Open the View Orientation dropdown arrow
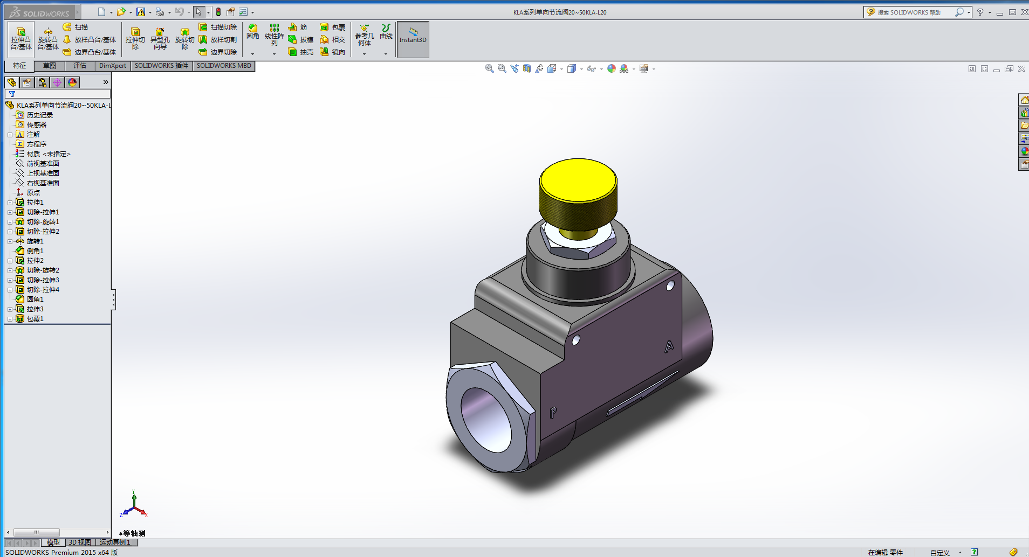Screen dimensions: 1029x557 562,69
